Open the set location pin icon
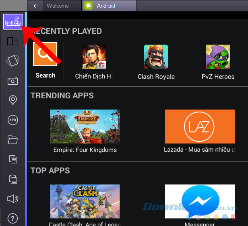248x226 pixels. point(12,100)
